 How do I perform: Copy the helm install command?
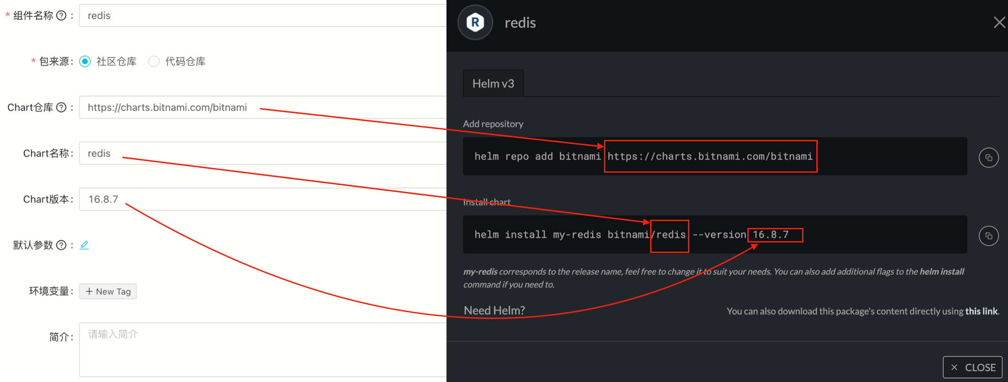[x=988, y=236]
